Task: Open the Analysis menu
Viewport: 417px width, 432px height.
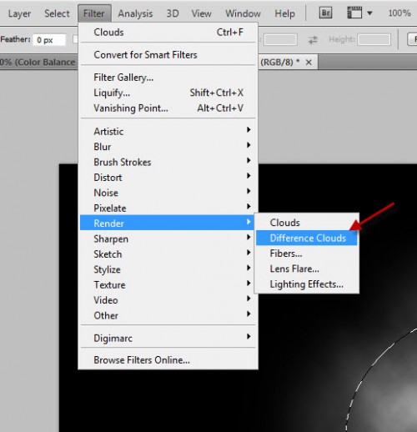Action: 135,13
